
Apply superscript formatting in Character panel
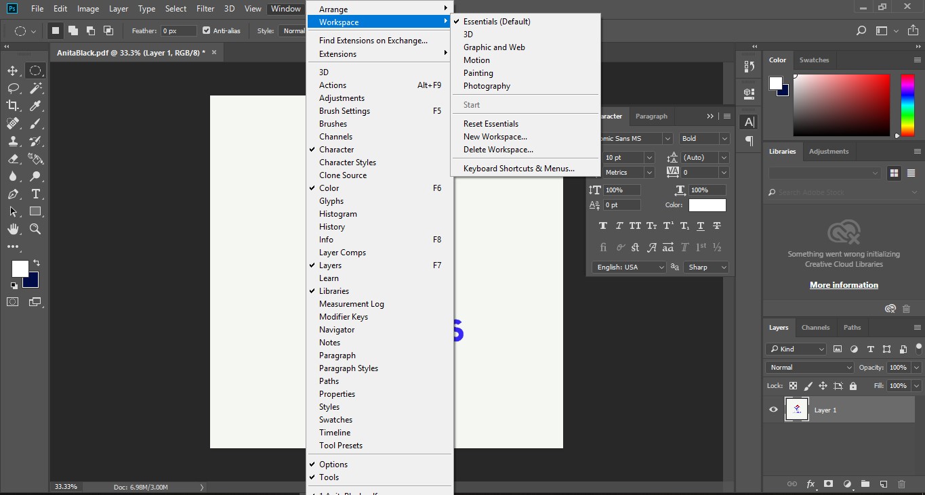[667, 225]
